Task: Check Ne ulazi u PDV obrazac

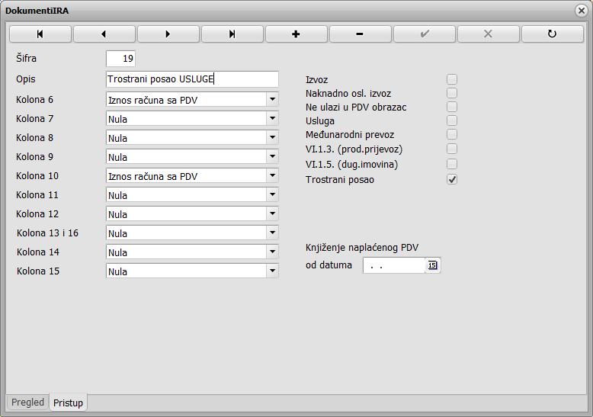Action: 452,107
